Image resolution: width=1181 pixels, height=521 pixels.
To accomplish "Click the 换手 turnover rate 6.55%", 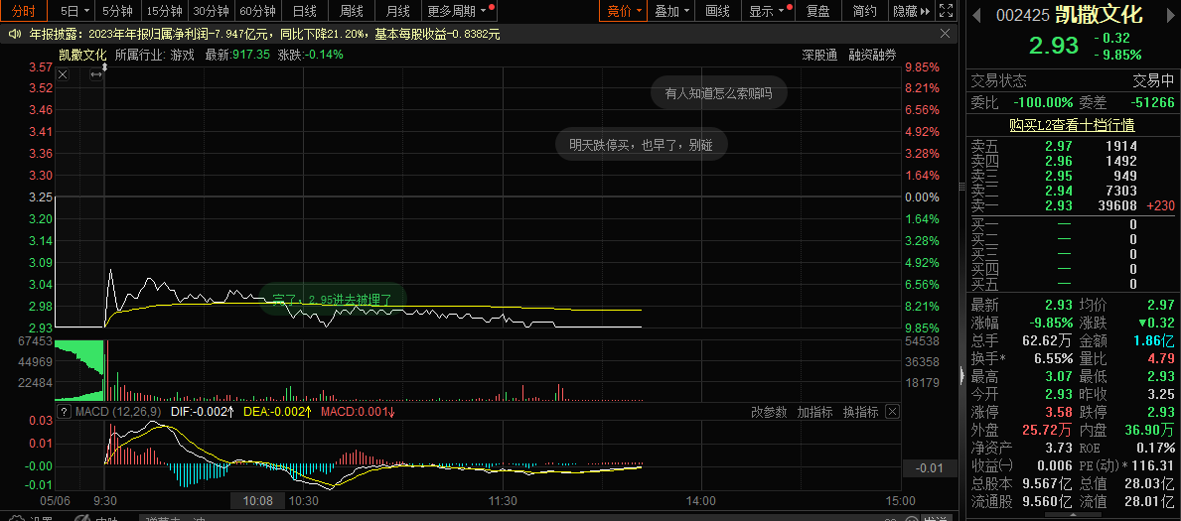I will tap(1052, 358).
